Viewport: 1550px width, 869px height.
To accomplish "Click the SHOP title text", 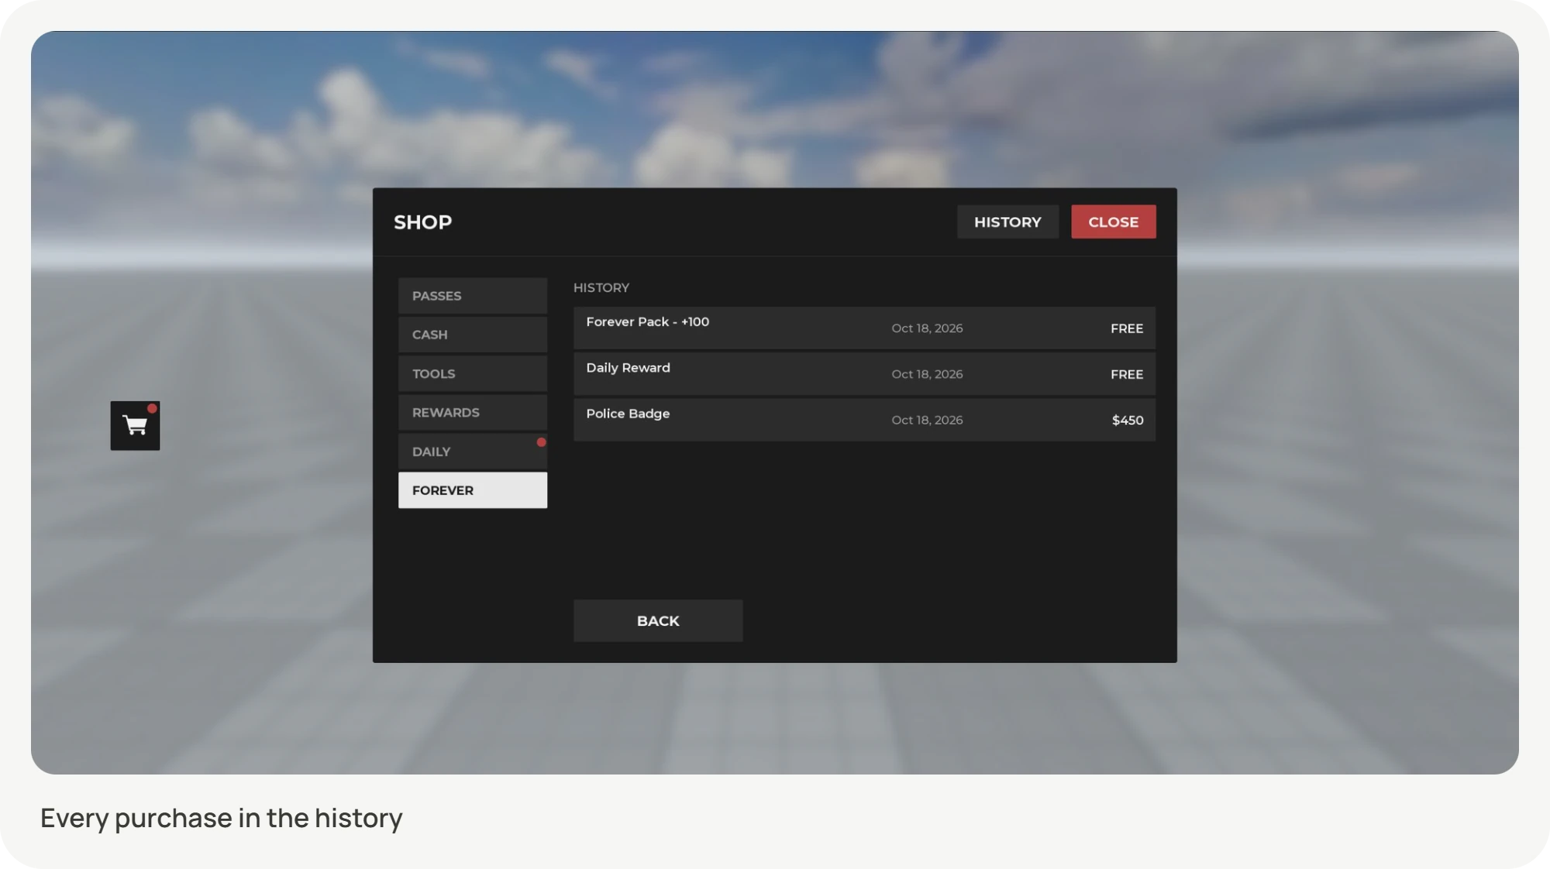I will tap(422, 222).
